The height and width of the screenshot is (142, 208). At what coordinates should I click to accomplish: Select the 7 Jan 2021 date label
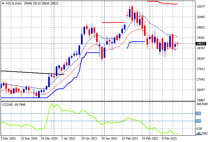click(x=68, y=139)
